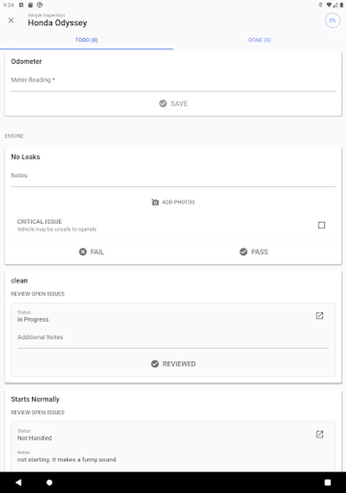346x493 pixels.
Task: Click the FAIL cross icon for No Leaks
Action: coord(83,252)
